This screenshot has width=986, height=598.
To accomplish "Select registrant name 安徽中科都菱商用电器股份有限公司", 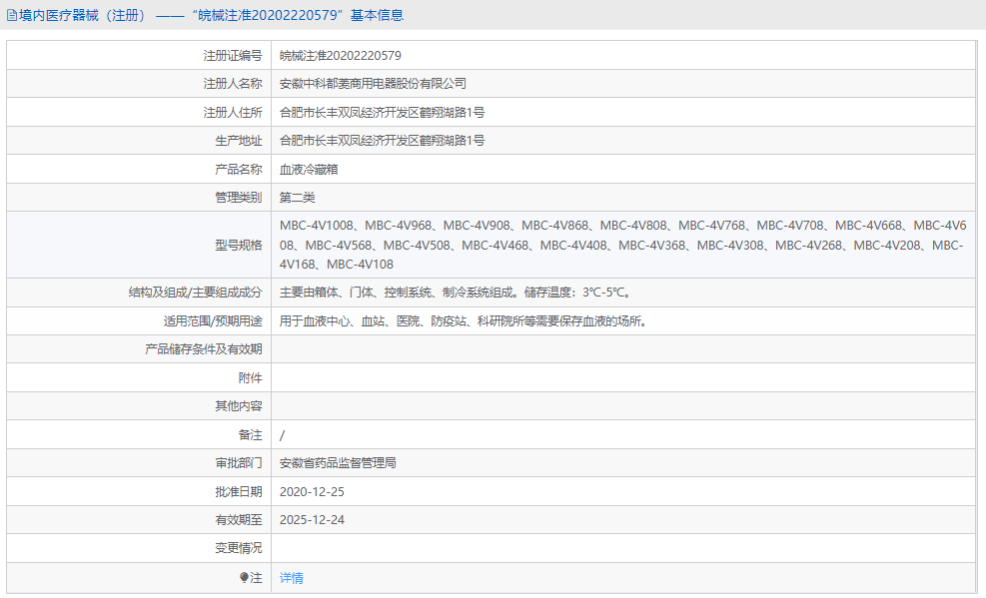I will (373, 84).
